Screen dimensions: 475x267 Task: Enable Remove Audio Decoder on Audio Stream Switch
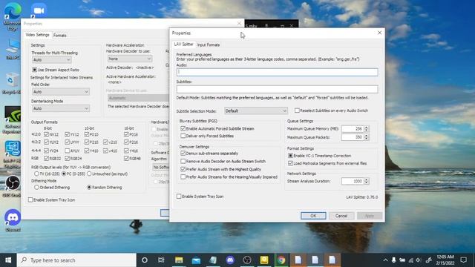(183, 162)
